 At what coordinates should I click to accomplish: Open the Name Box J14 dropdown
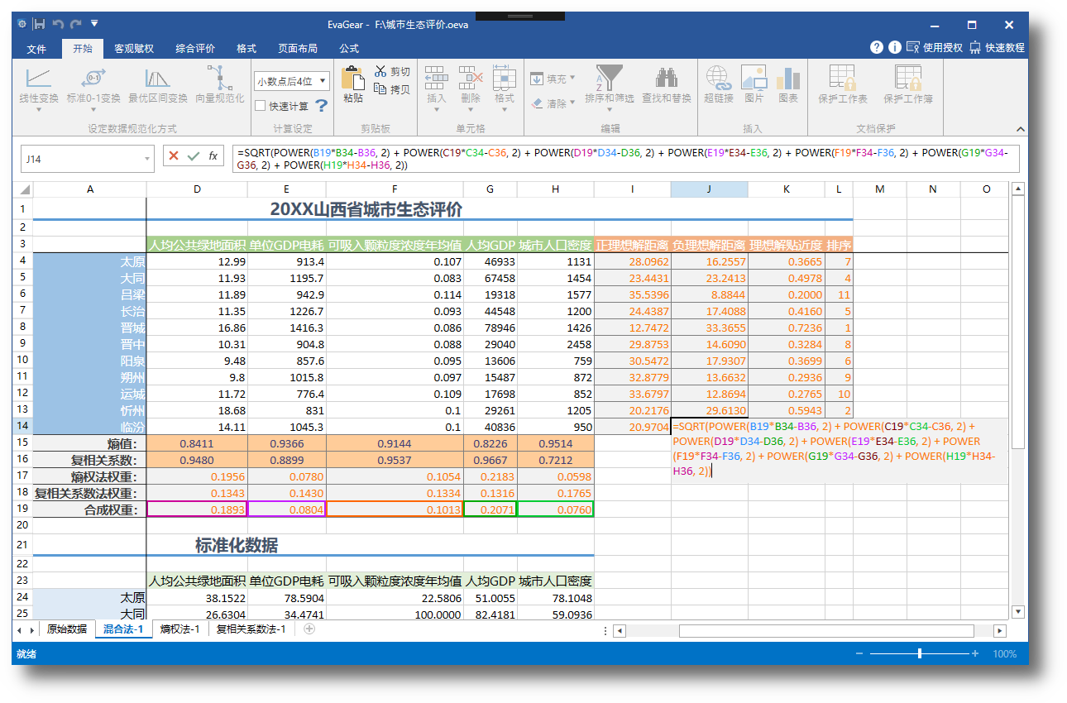pyautogui.click(x=148, y=159)
